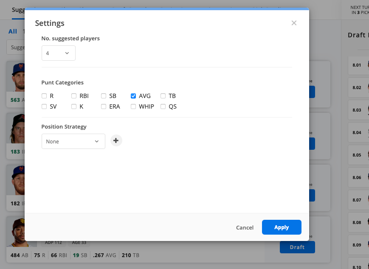The height and width of the screenshot is (269, 369).
Task: Click the 66 RBI stat value
Action: point(59,255)
